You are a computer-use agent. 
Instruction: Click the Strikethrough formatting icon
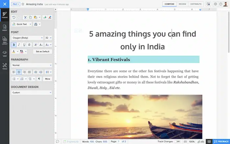(x=30, y=45)
